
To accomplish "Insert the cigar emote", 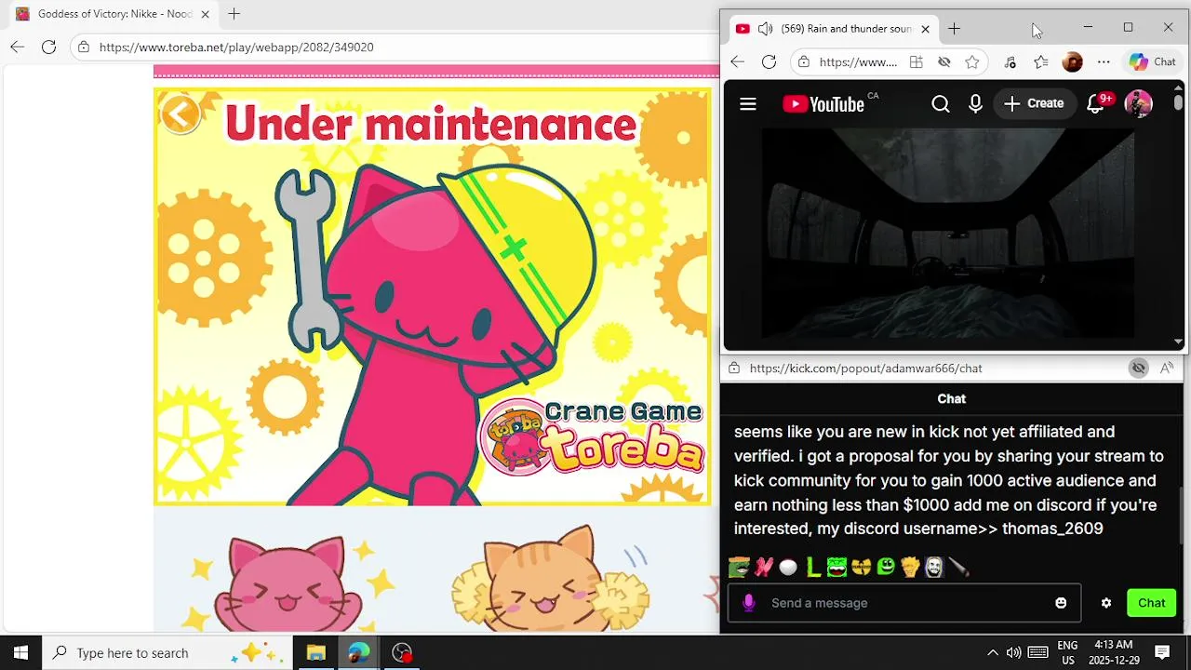I will (958, 567).
